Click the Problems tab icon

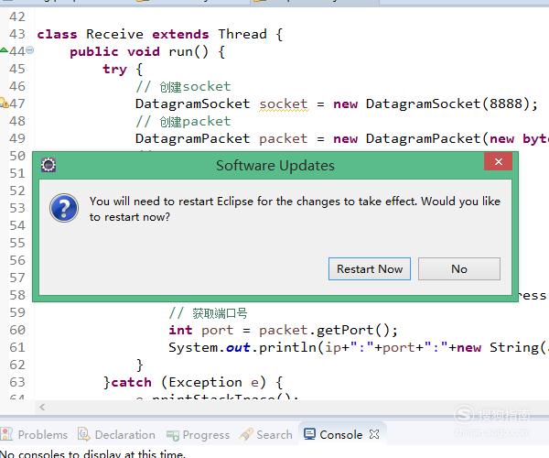pos(7,434)
